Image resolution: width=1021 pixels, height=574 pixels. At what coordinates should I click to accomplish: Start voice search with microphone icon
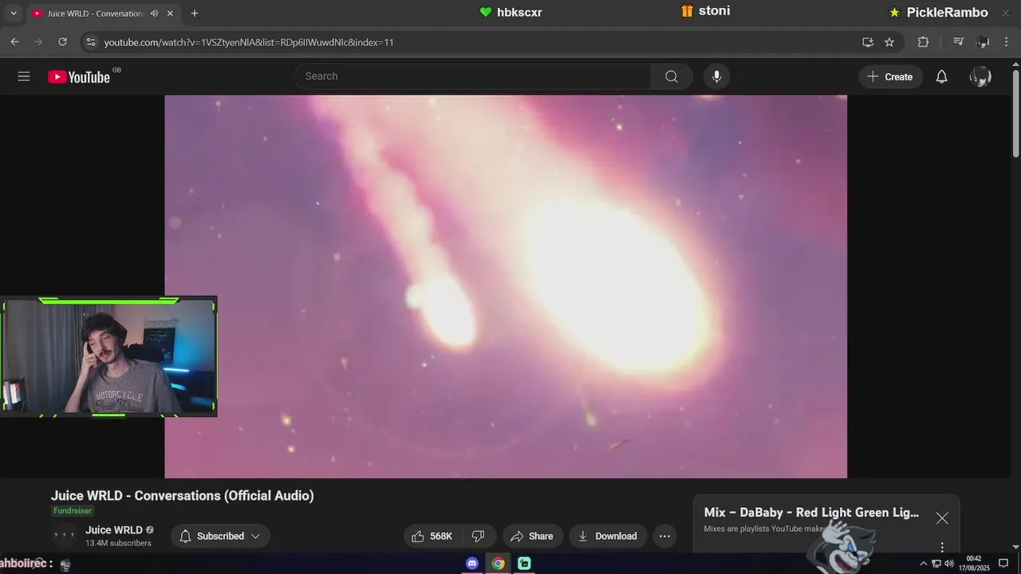pyautogui.click(x=716, y=77)
